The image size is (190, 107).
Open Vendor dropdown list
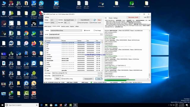point(66,30)
